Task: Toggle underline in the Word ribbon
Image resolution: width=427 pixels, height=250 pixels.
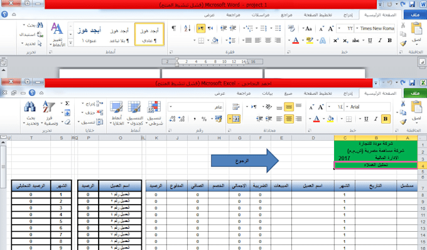Action: coord(370,41)
